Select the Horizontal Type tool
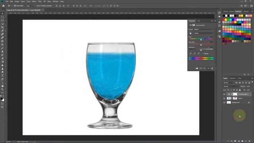The height and width of the screenshot is (143, 254). 2,75
